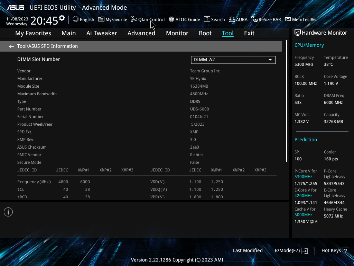Click the EzMode exit arrow icon
This screenshot has width=354, height=266.
[x=305, y=251]
